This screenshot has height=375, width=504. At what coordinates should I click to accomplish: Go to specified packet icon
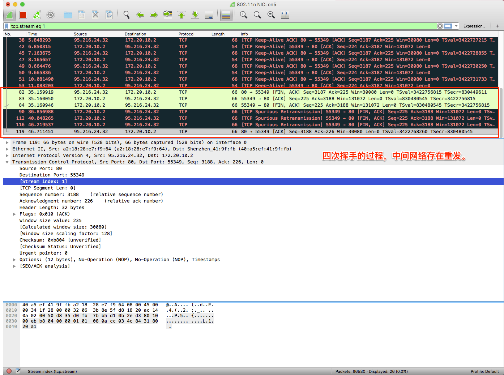[x=168, y=15]
